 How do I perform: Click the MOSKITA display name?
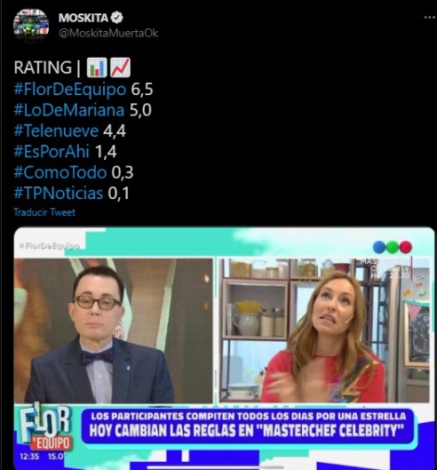(x=83, y=18)
